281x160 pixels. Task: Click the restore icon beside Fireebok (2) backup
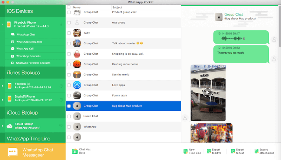click(61, 86)
